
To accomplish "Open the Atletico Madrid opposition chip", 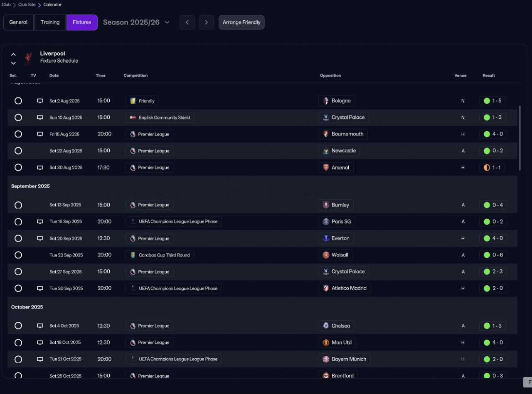I will (345, 288).
